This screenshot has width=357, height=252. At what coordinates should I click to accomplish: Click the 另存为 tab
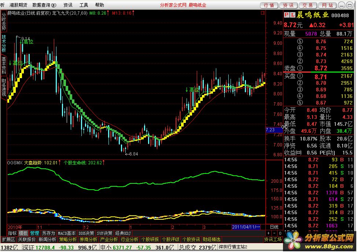(48, 233)
